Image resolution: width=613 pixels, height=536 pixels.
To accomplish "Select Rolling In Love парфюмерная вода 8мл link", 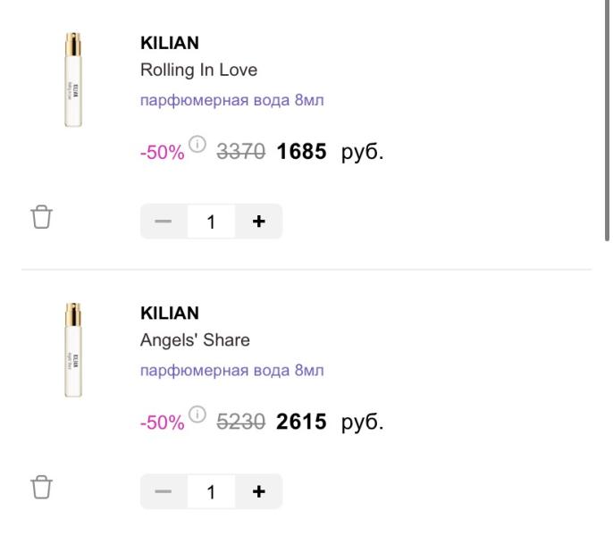I will click(x=231, y=99).
